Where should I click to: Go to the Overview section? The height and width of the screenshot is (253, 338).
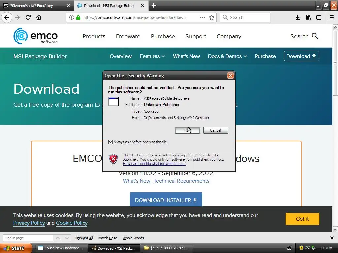(120, 56)
